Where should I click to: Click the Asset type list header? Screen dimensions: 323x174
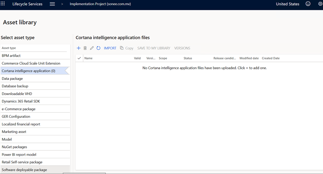pos(9,48)
